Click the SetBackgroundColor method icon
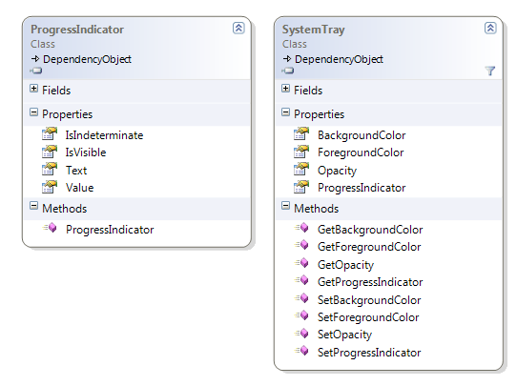This screenshot has height=386, width=517. 301,298
